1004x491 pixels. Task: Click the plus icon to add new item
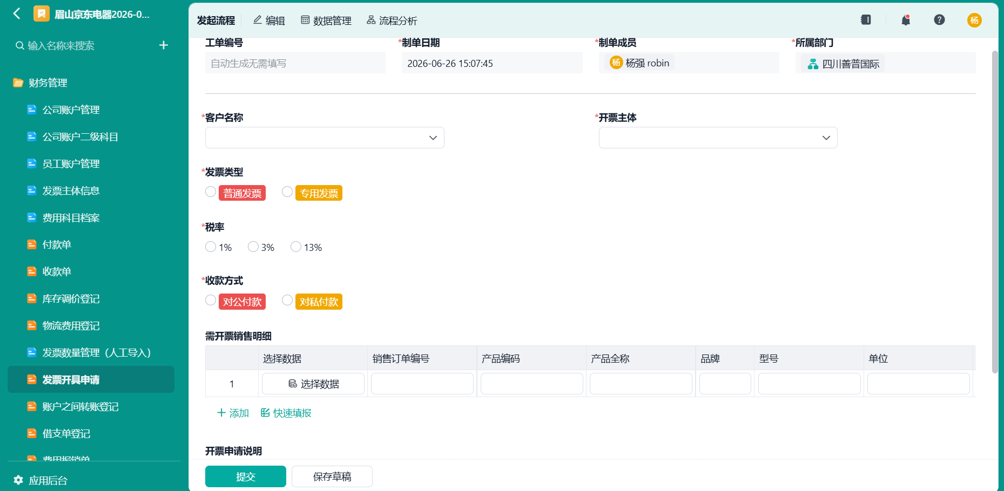point(164,45)
